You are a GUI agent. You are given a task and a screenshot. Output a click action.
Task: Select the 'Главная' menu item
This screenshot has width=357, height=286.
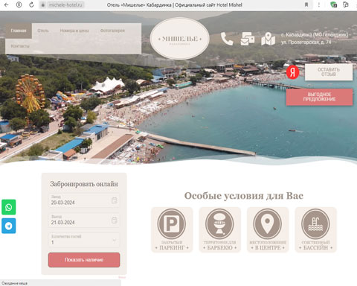(x=19, y=31)
